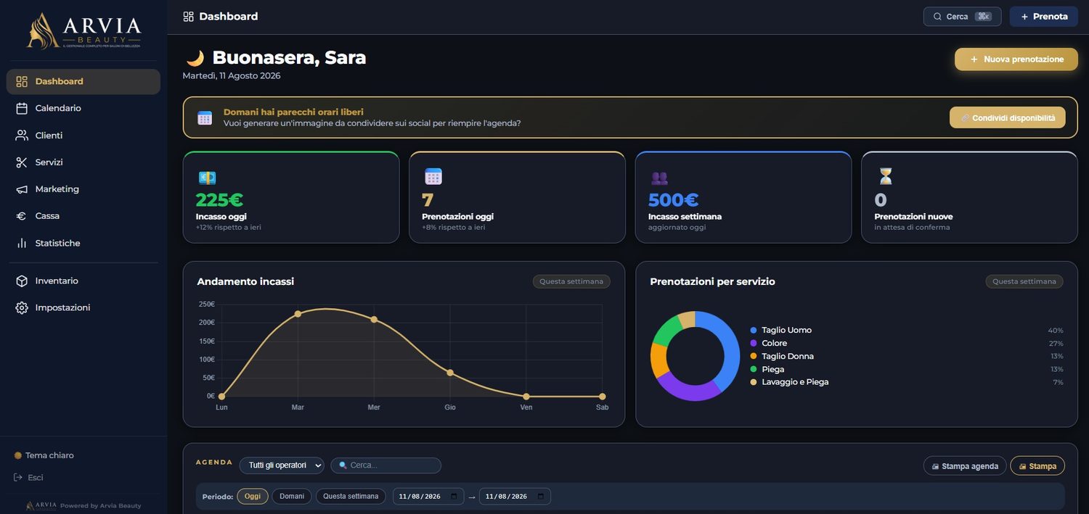Expand the Tutti gli operatori dropdown
Screen dimensions: 1089x514
click(282, 465)
